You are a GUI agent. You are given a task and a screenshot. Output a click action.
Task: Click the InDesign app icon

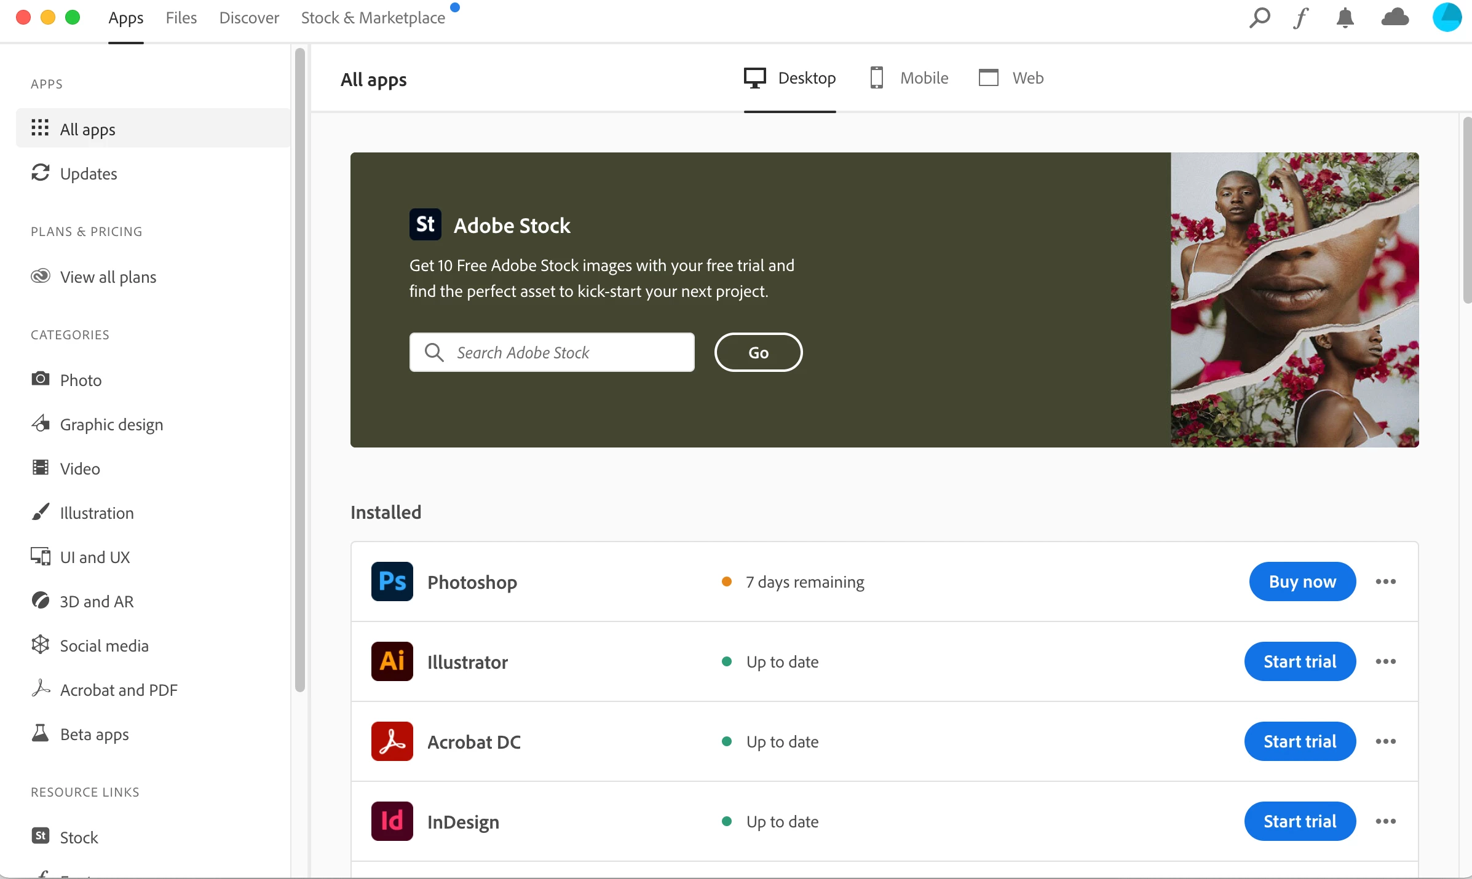(x=392, y=821)
